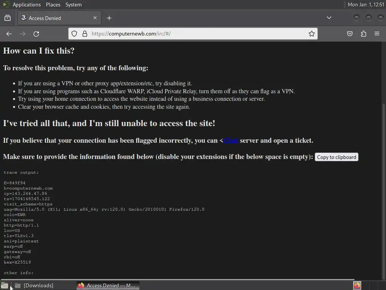386x290 pixels.
Task: Click the computernewb.com URL address field
Action: click(x=193, y=34)
